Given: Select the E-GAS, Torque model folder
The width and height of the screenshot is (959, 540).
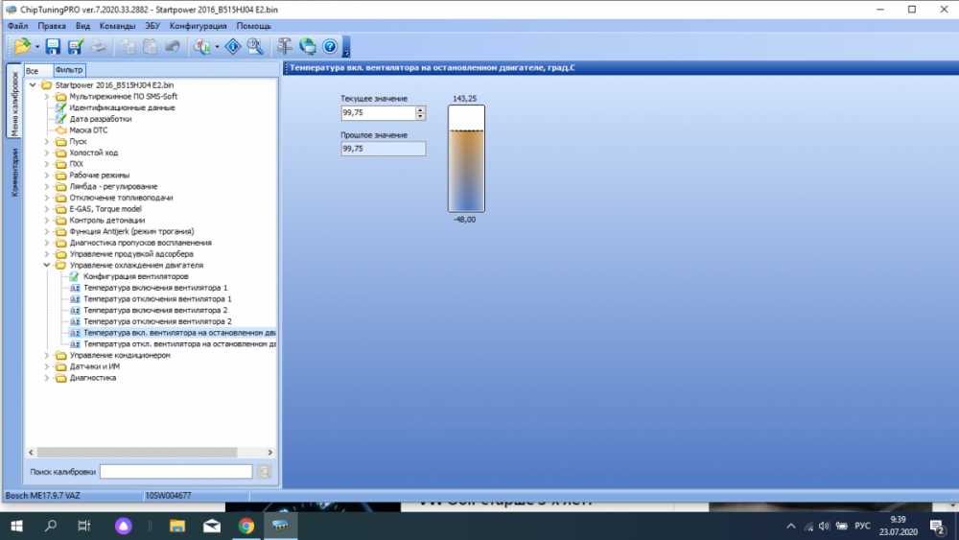Looking at the screenshot, I should pyautogui.click(x=105, y=209).
